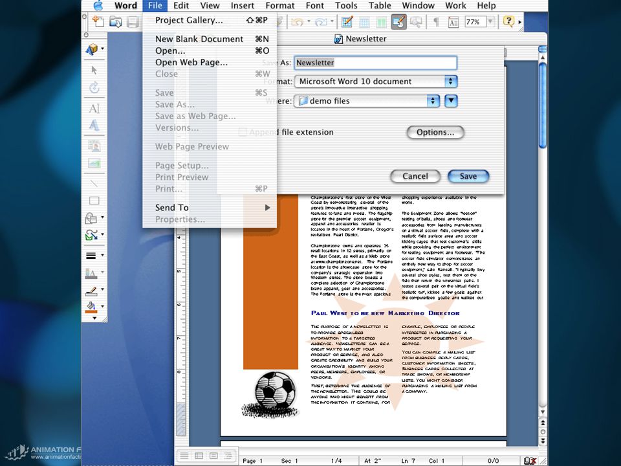This screenshot has width=621, height=466.
Task: Select the Line drawing tool
Action: tap(94, 183)
